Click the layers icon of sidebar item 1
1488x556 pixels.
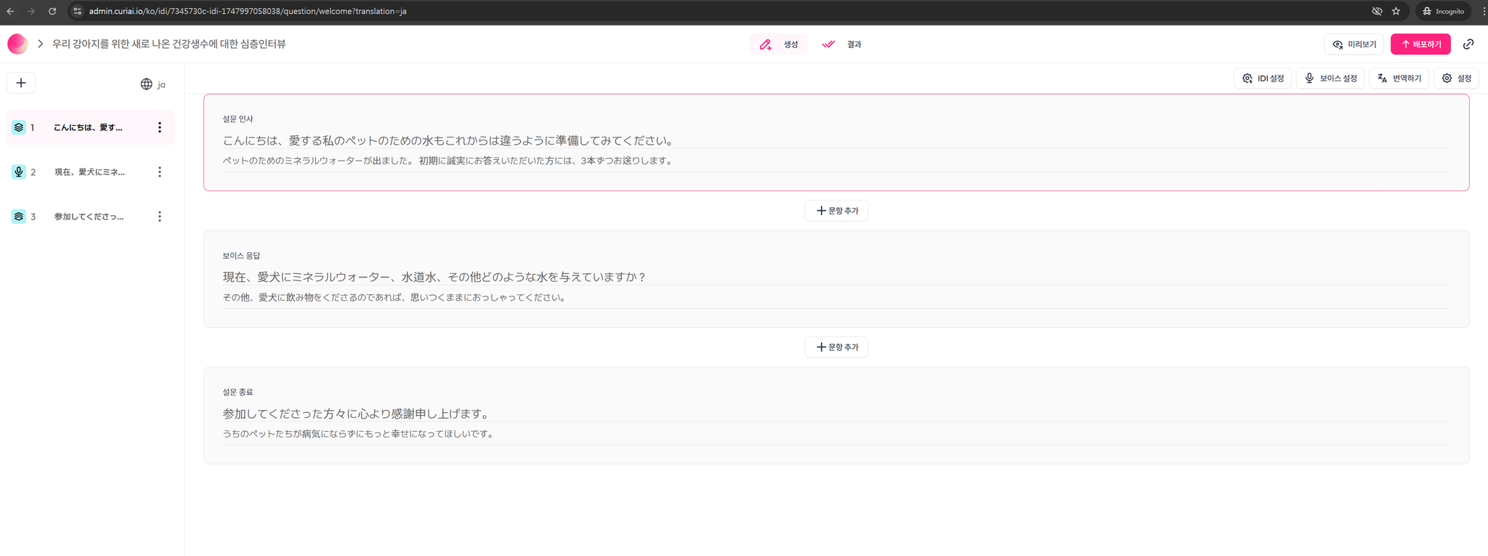click(19, 127)
